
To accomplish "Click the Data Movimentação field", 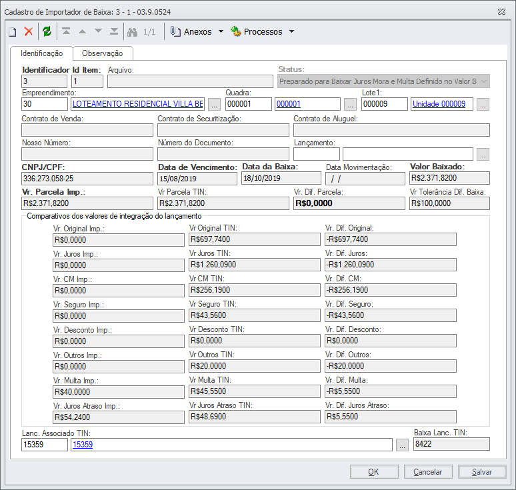I will tap(365, 179).
